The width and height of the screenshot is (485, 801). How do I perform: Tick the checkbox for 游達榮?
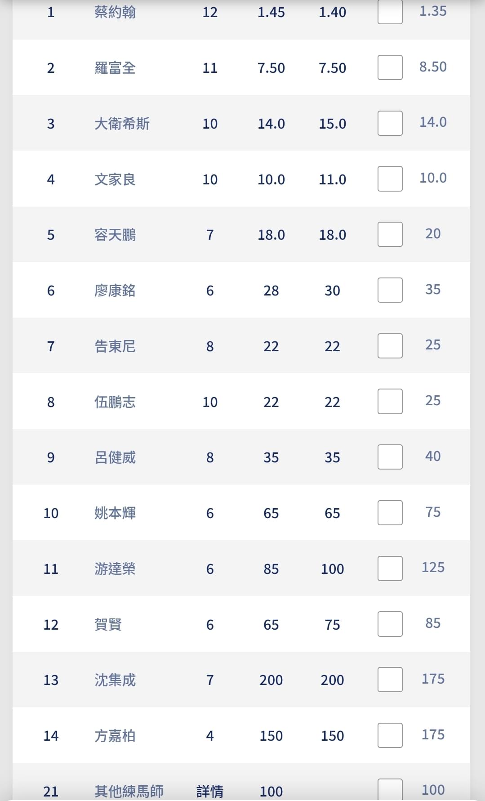click(x=390, y=568)
